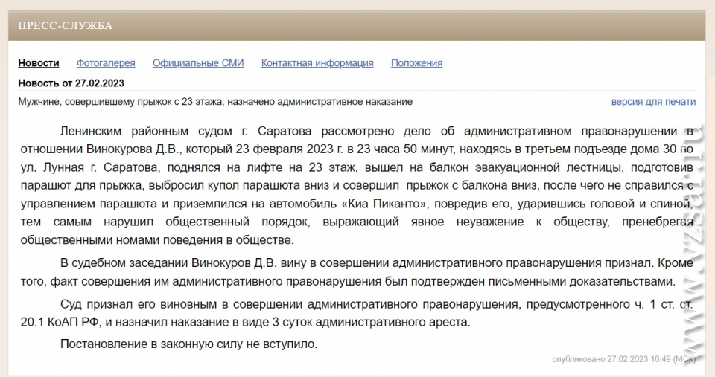Click the paragraph starting Ленинским районным судом
This screenshot has width=715, height=377.
(357, 185)
